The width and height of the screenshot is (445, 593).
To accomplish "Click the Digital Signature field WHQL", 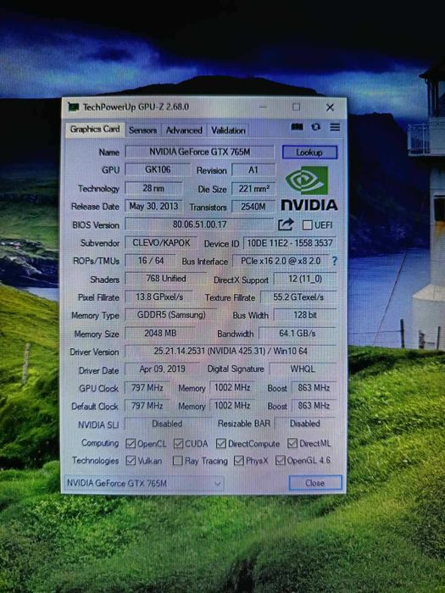I will click(x=303, y=369).
